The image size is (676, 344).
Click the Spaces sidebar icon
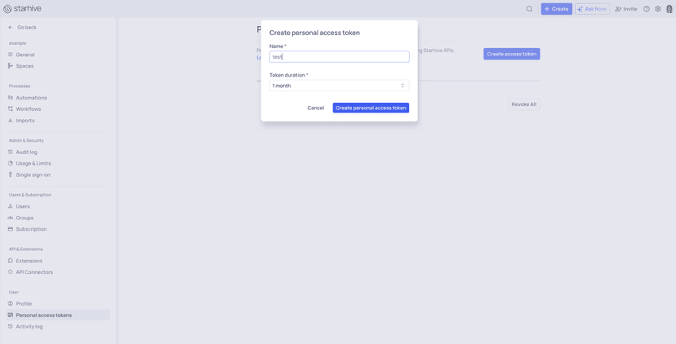[11, 66]
